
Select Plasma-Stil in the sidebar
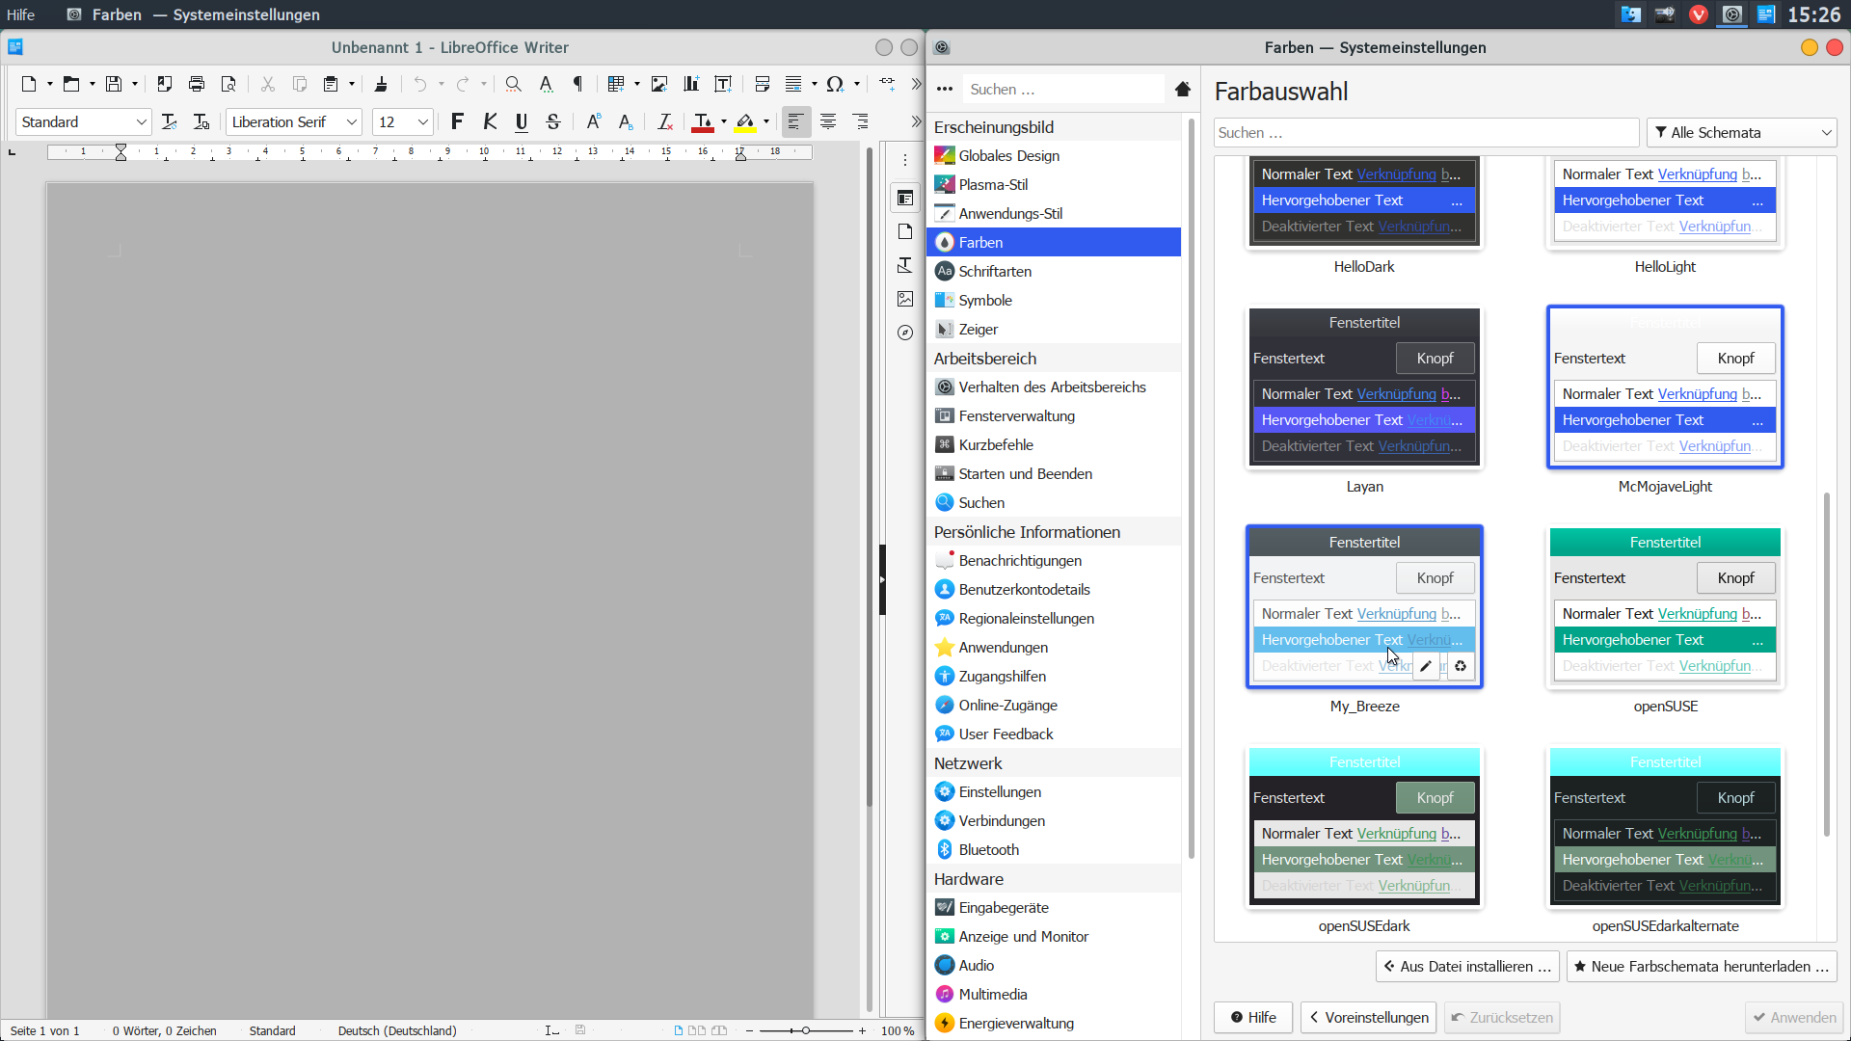coord(1054,184)
